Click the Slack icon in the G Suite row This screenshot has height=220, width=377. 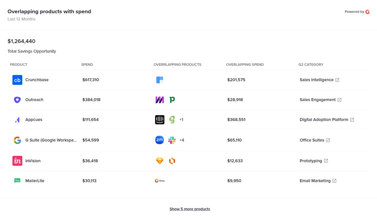pos(172,140)
